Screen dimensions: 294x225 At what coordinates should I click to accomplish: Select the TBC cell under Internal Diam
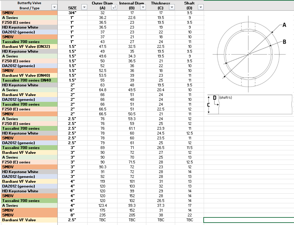point(132,220)
